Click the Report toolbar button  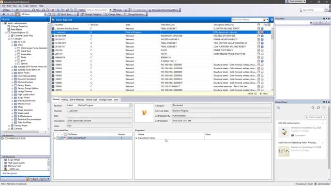[25, 10]
